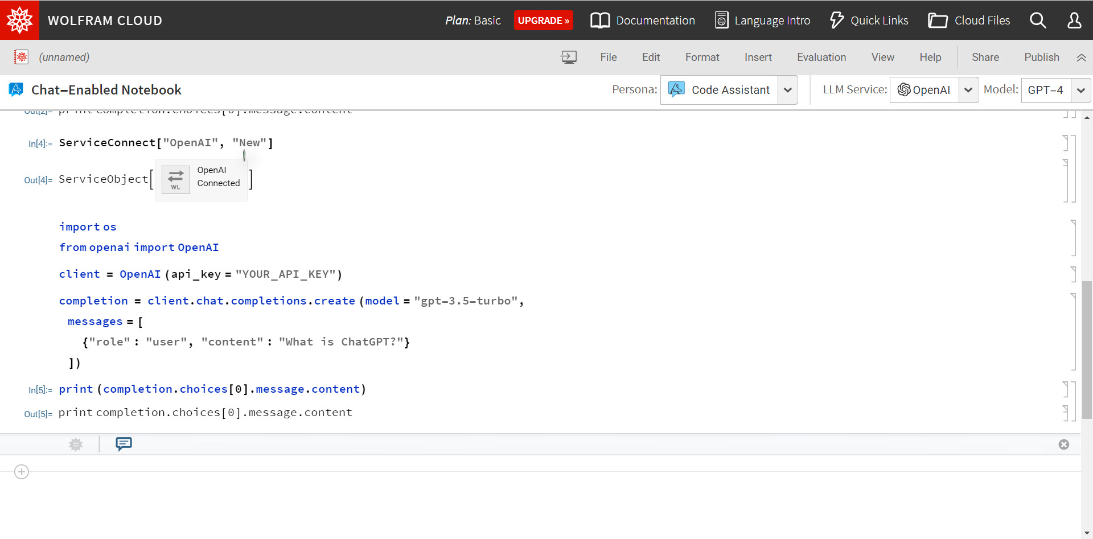The image size is (1093, 539).
Task: Click the Out[4]= cell label
Action: click(x=38, y=180)
